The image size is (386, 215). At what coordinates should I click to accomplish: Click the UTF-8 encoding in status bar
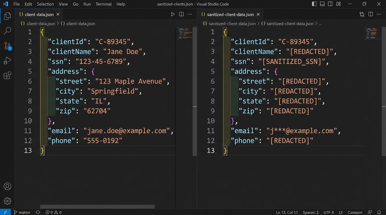pyautogui.click(x=329, y=212)
